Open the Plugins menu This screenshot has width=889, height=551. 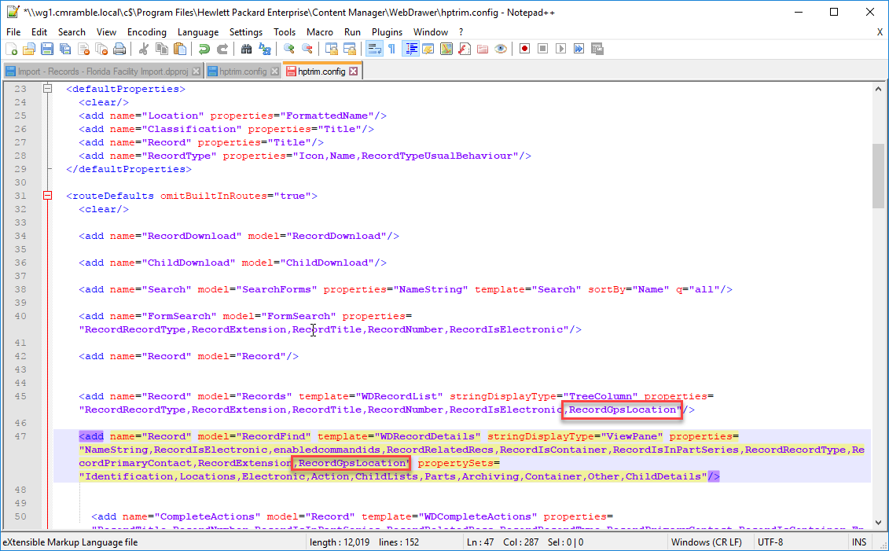387,32
